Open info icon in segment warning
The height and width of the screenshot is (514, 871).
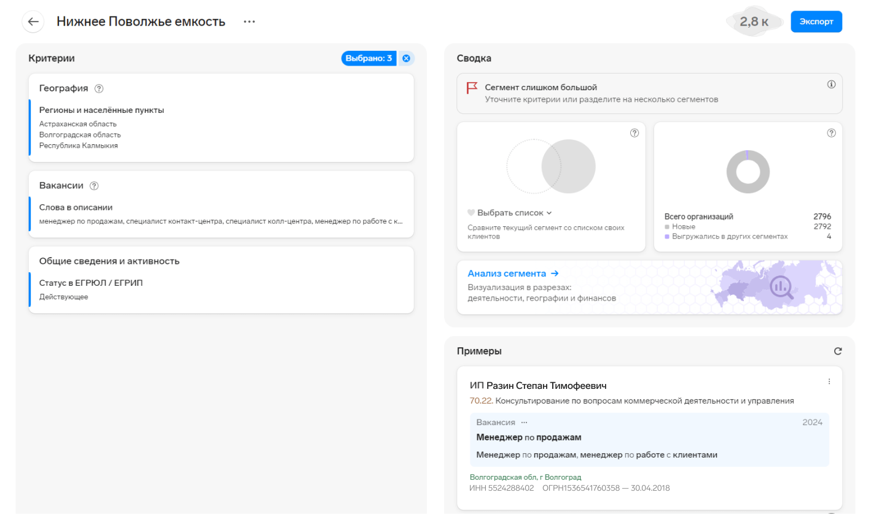point(832,85)
